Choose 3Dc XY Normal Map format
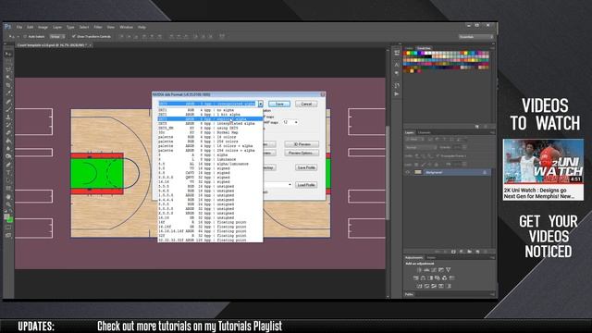Image resolution: width=592 pixels, height=333 pixels. (x=210, y=132)
